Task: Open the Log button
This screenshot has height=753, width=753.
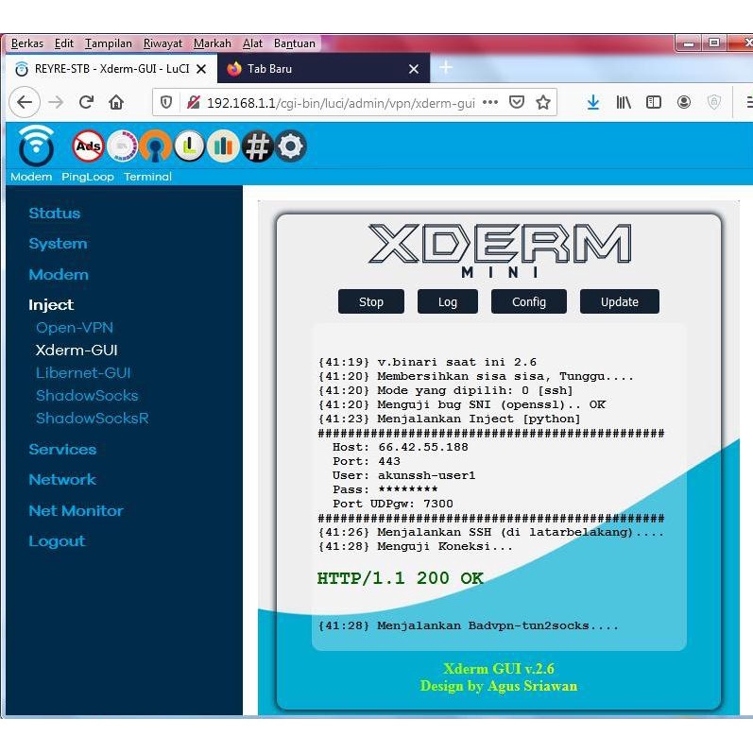Action: point(448,301)
